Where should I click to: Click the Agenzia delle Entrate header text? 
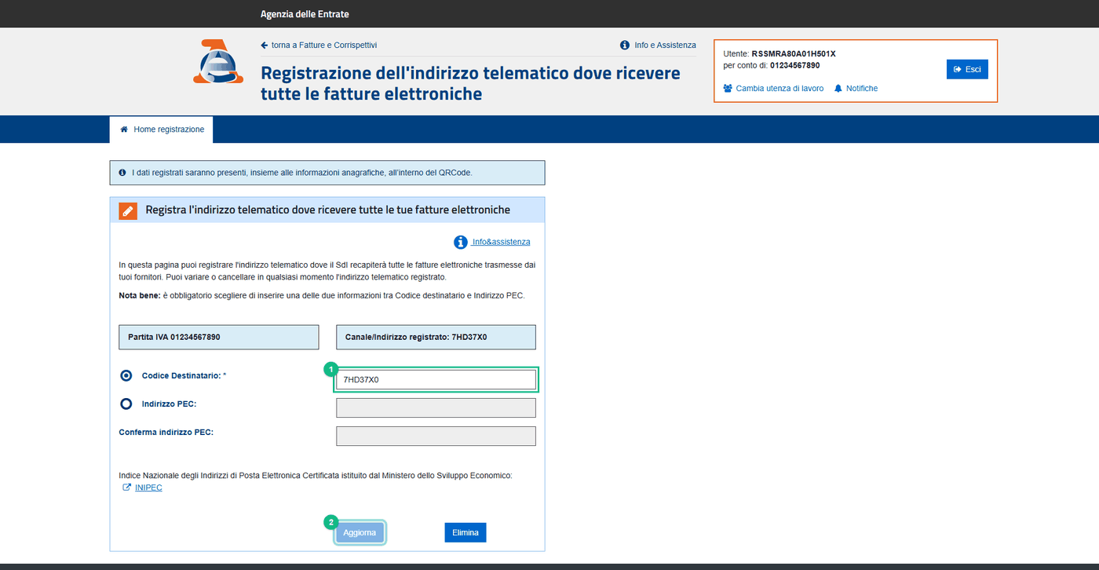click(x=305, y=14)
